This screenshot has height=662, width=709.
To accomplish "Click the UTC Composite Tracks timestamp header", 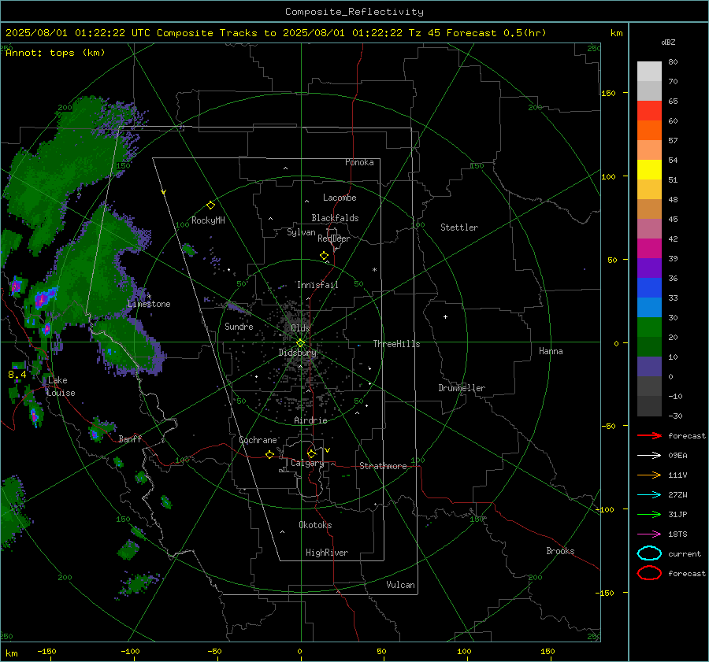I will 276,33.
